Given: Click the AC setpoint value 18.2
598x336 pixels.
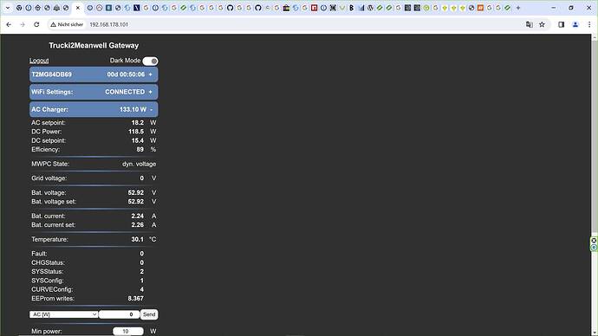Looking at the screenshot, I should (137, 123).
